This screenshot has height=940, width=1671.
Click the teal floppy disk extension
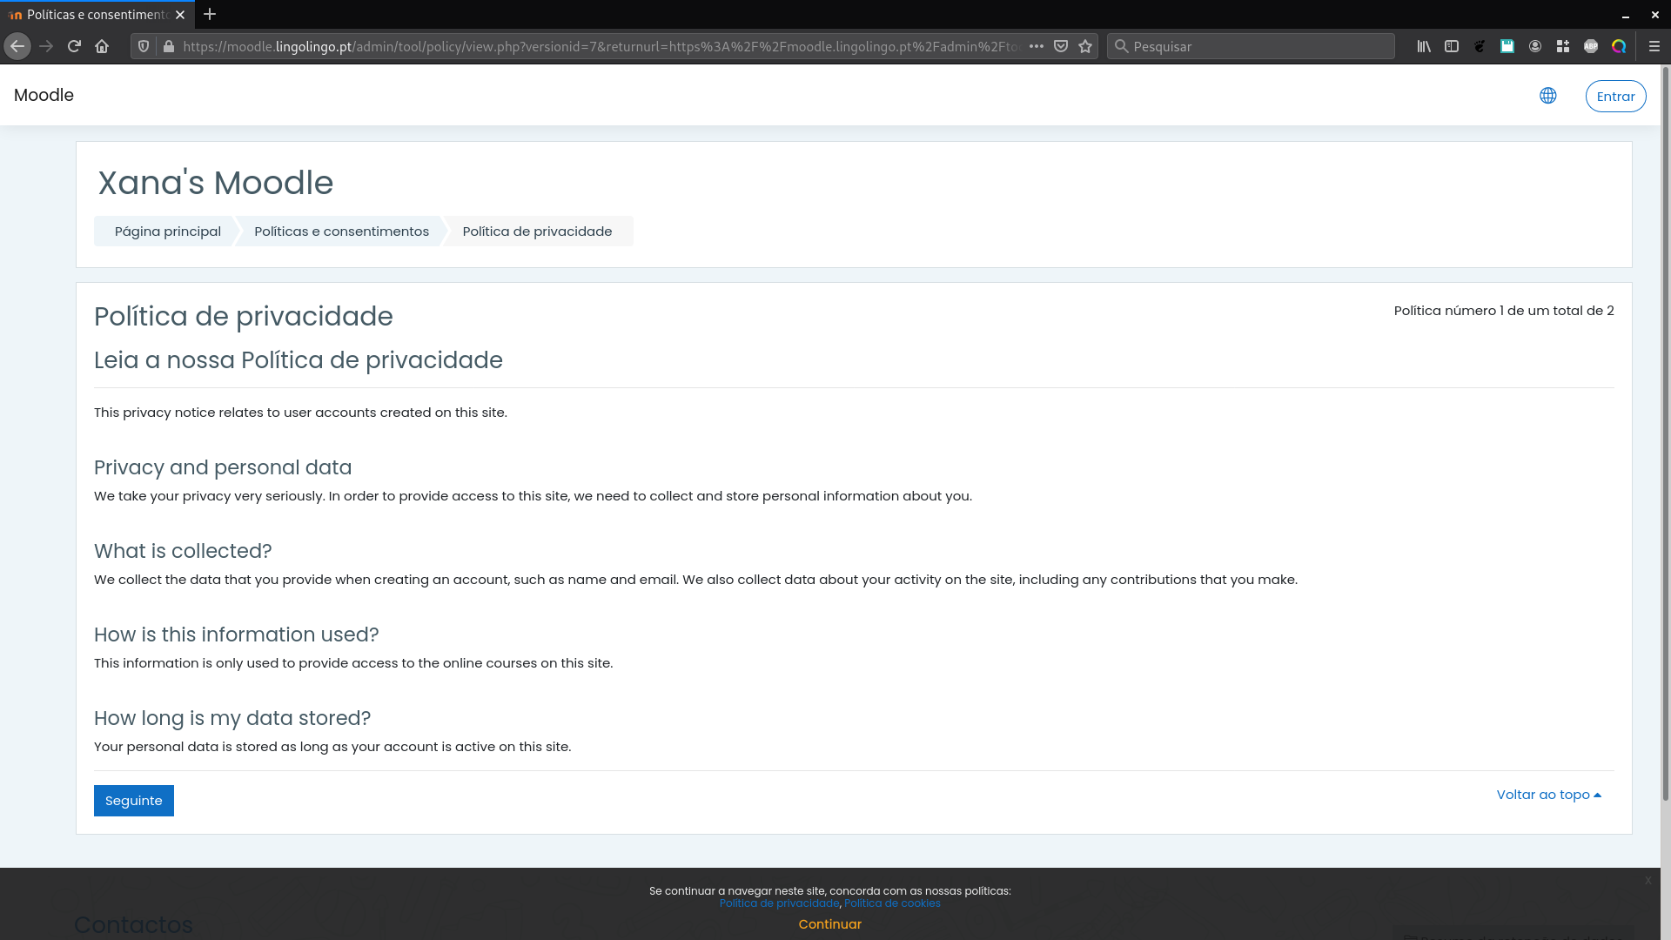pyautogui.click(x=1507, y=46)
